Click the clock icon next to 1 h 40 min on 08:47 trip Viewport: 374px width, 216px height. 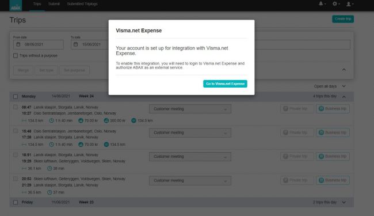click(52, 120)
